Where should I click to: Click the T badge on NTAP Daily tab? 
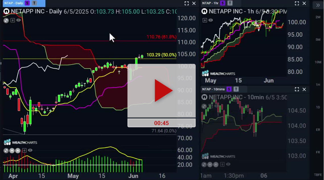pos(34,3)
